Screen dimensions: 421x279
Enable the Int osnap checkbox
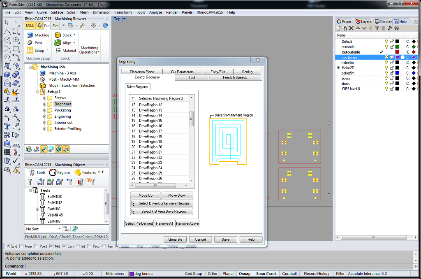[x=78, y=246]
